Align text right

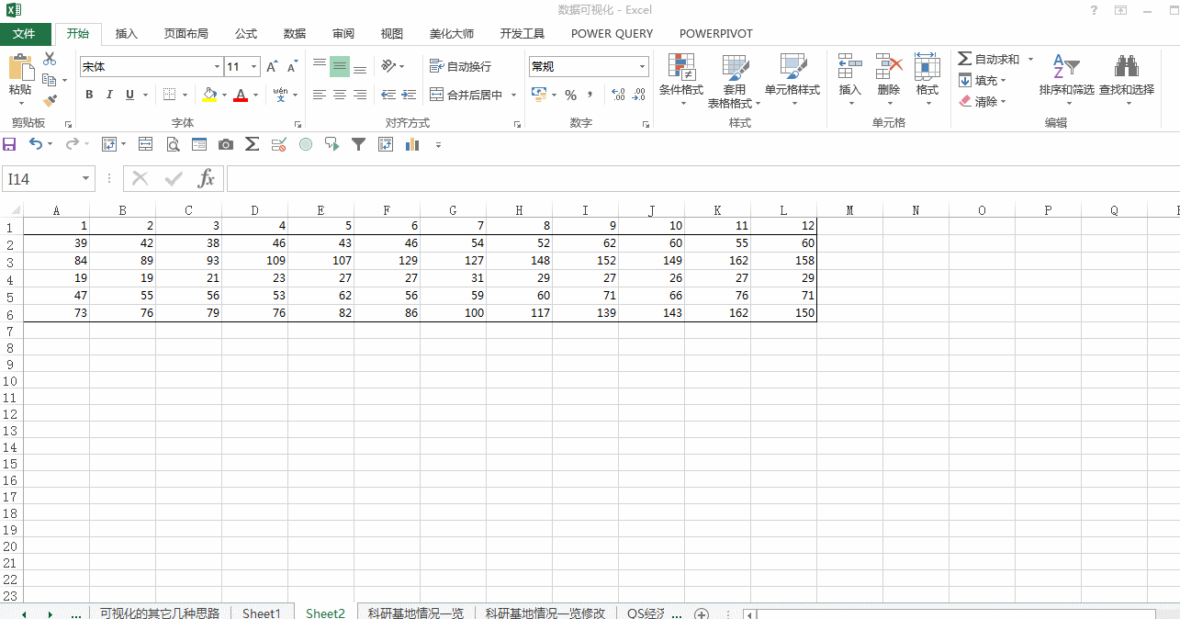pyautogui.click(x=360, y=95)
